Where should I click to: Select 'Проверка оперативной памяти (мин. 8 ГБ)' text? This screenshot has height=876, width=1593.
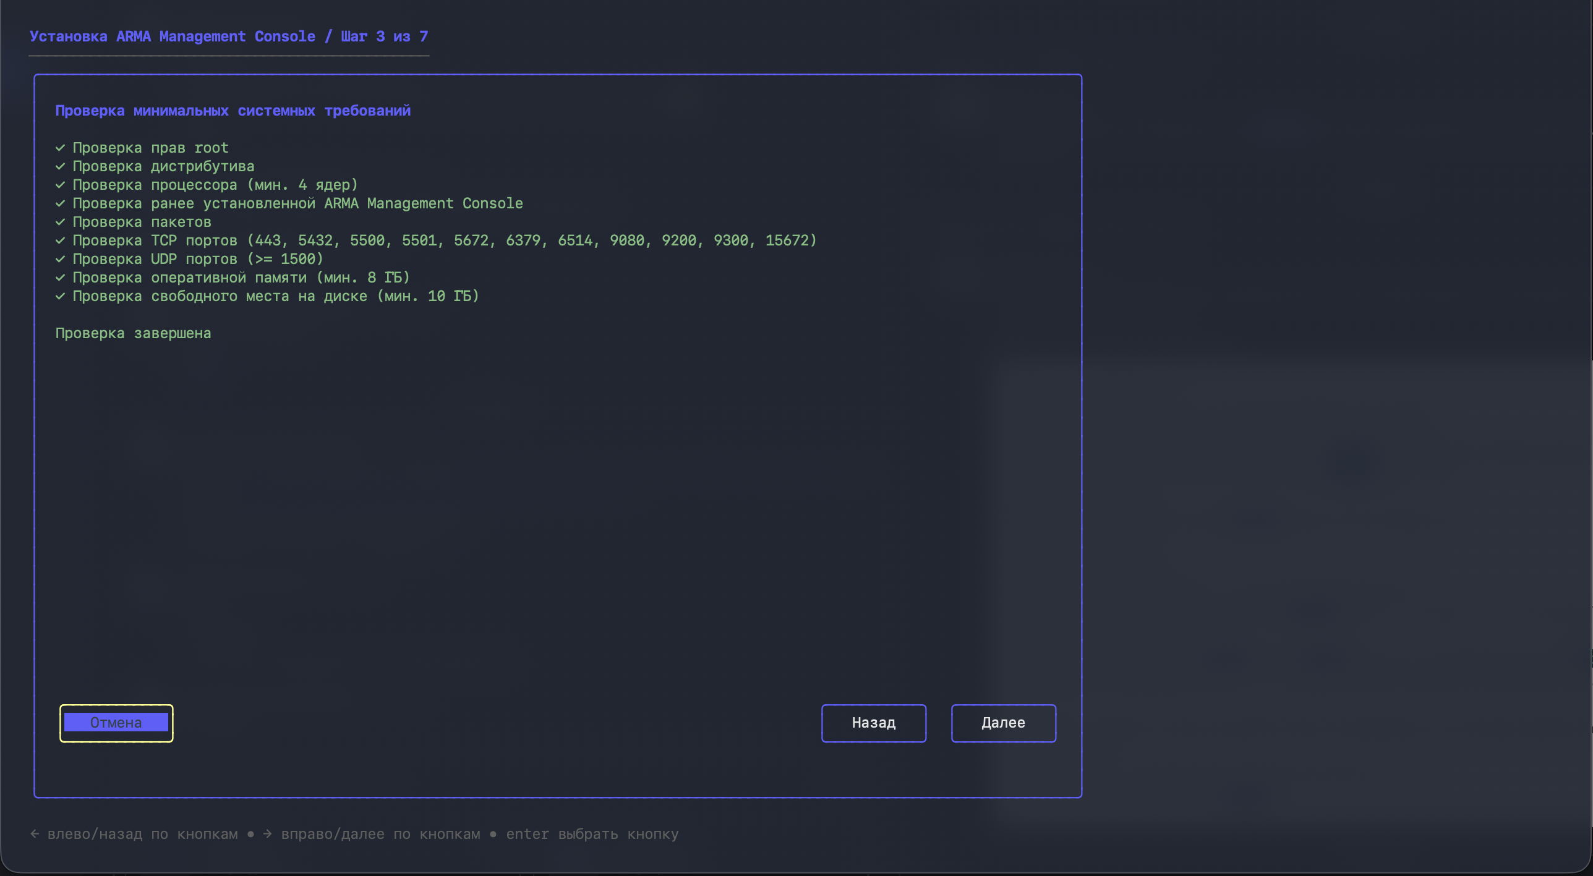pyautogui.click(x=242, y=278)
